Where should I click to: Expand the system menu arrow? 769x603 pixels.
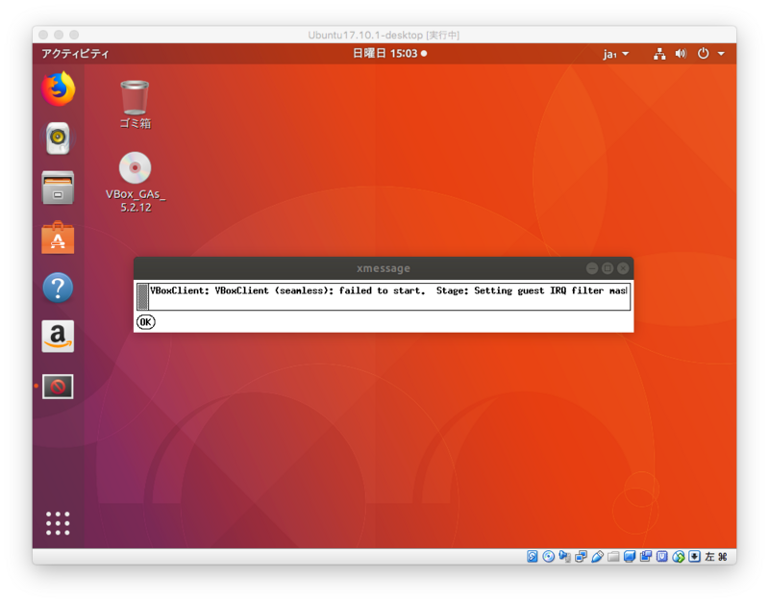click(721, 54)
